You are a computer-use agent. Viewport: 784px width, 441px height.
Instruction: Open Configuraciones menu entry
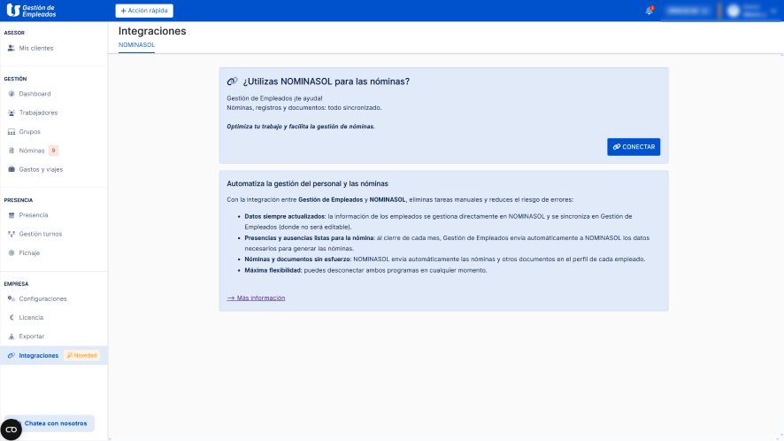pos(42,298)
